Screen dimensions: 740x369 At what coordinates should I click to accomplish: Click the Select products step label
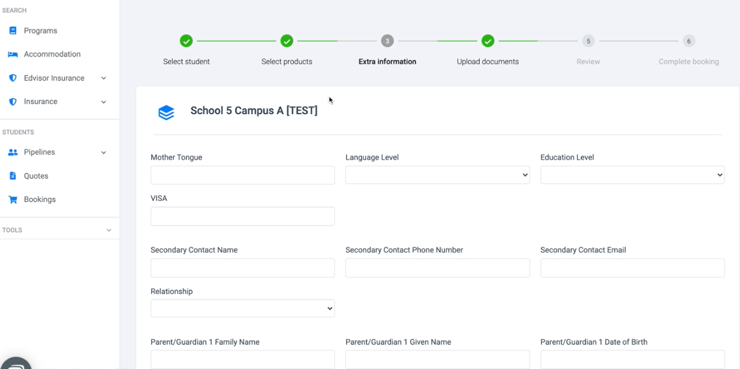tap(287, 62)
